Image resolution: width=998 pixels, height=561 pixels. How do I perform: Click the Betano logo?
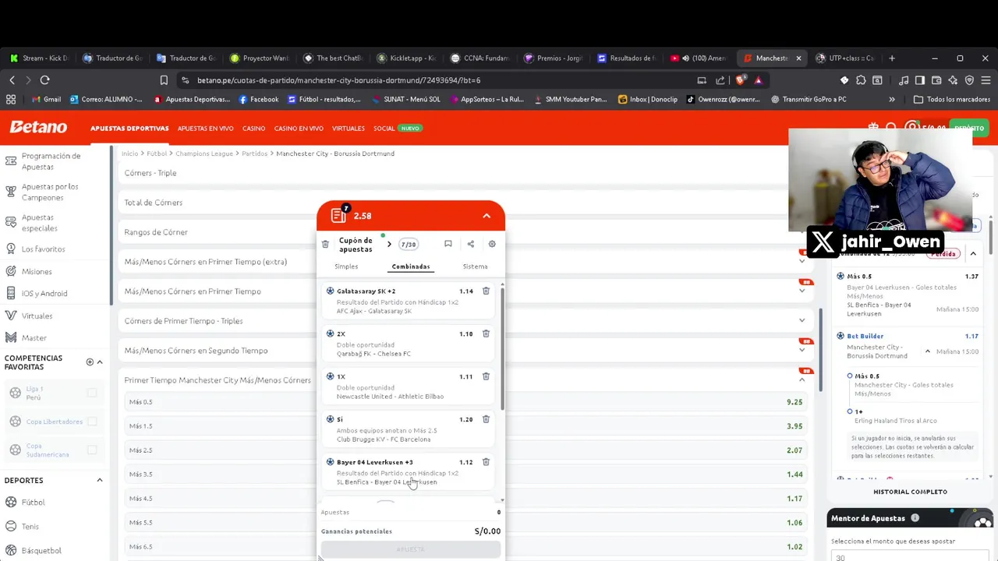[38, 127]
